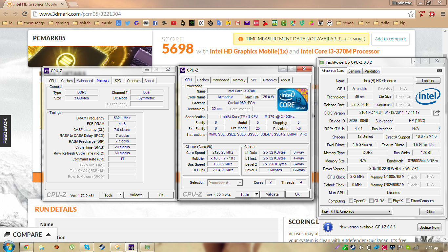Open the 'school' bookmarks folder
448x252 pixels.
tap(345, 23)
